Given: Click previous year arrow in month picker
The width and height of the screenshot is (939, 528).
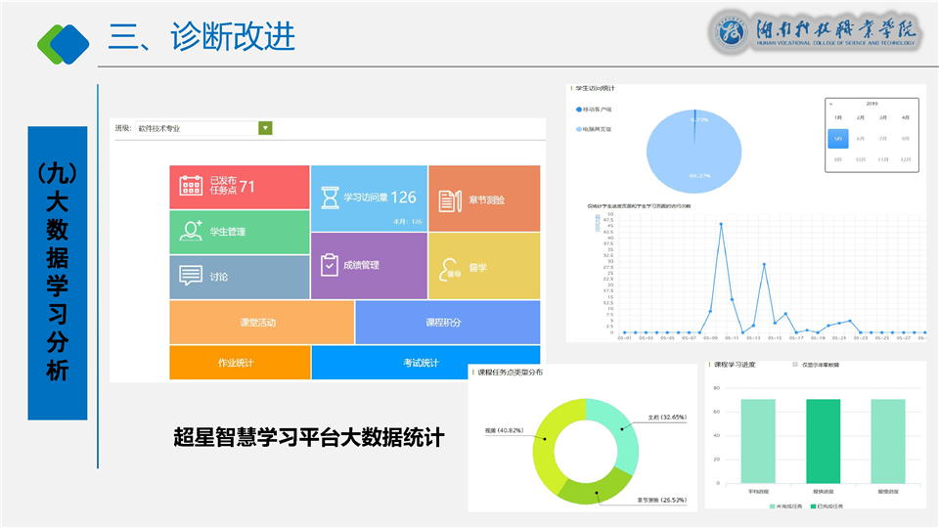Looking at the screenshot, I should (830, 103).
